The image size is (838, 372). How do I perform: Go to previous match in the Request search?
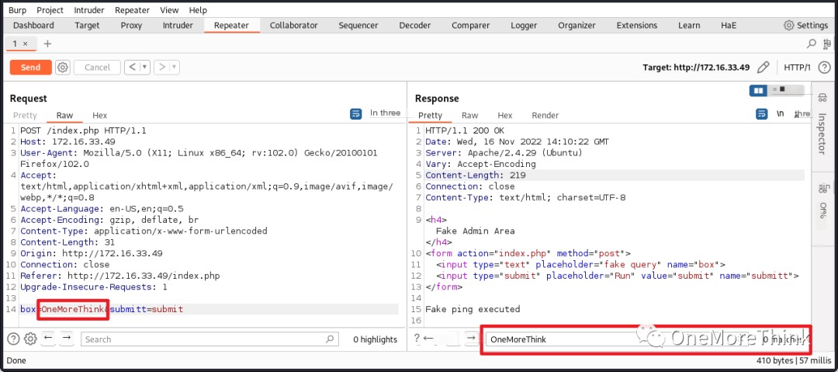coord(48,339)
